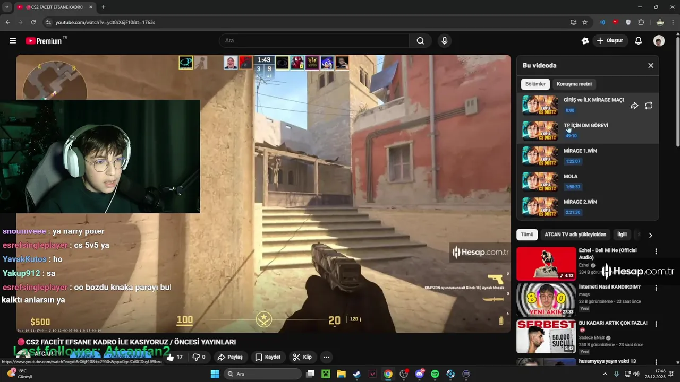Share the first chapter with arrow icon

[x=634, y=106]
